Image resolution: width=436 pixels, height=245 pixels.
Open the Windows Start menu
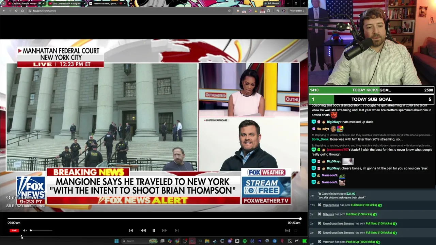[116, 241]
